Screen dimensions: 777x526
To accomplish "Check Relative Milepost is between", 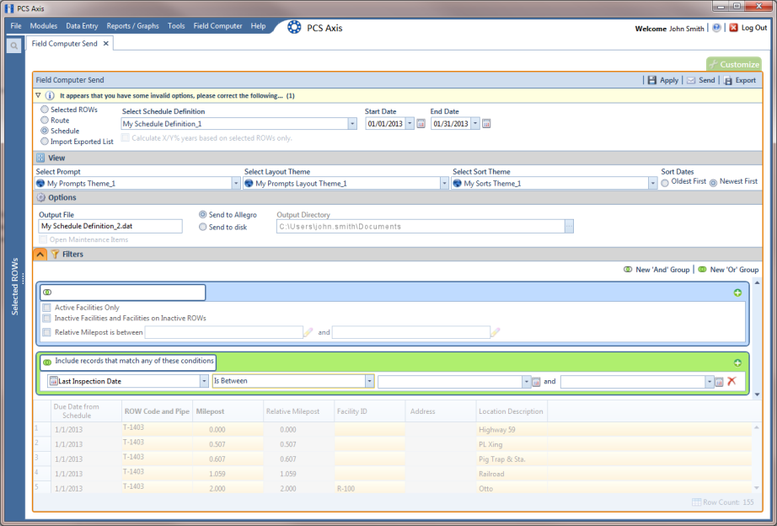I will click(x=46, y=332).
